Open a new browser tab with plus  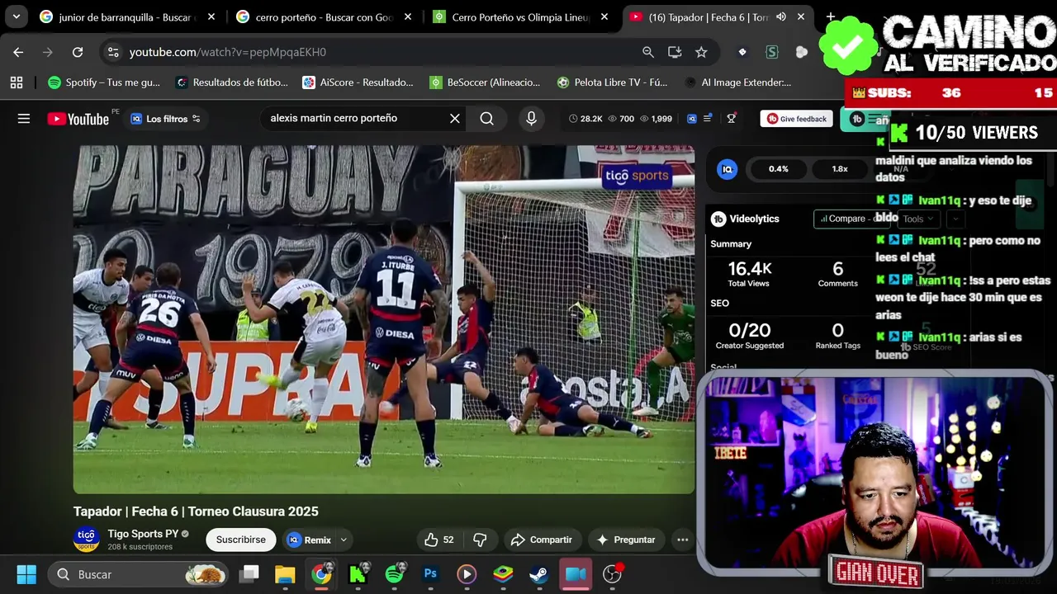(830, 16)
